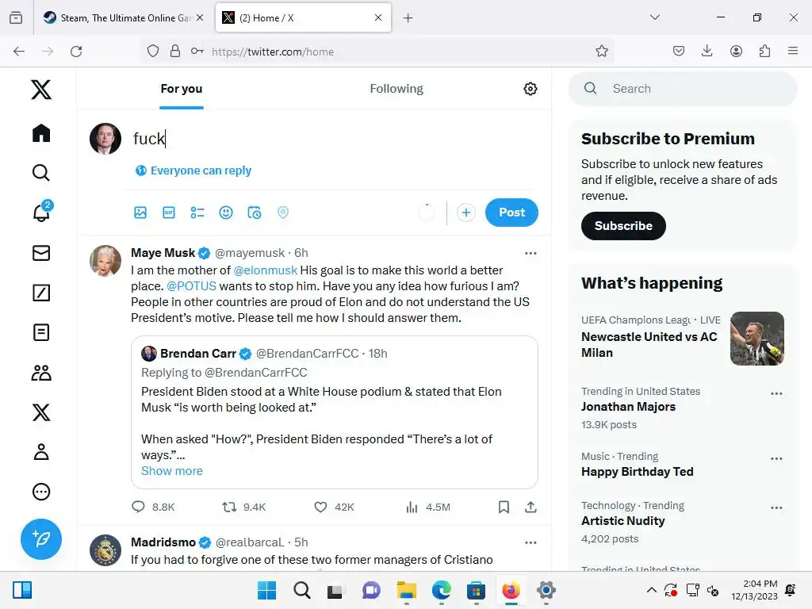Click Maye Musk's profile avatar

(105, 260)
